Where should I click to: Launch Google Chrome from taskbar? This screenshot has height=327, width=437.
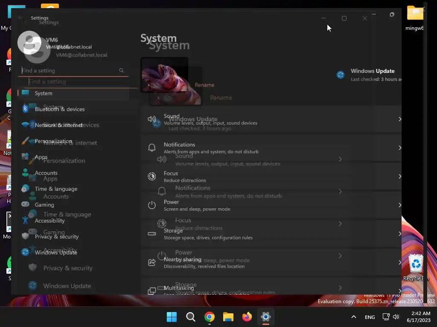tap(209, 317)
